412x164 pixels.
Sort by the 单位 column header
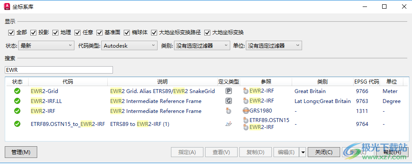click(x=392, y=82)
